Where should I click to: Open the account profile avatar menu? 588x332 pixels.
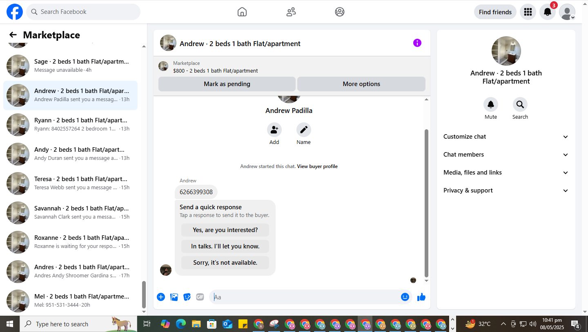(567, 12)
